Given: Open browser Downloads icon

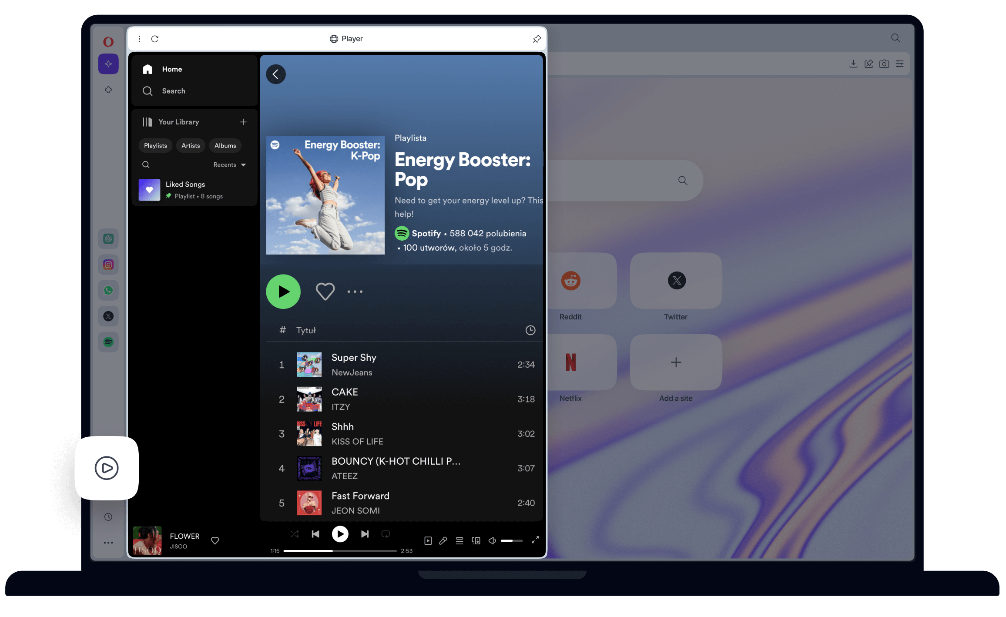Looking at the screenshot, I should [x=853, y=64].
